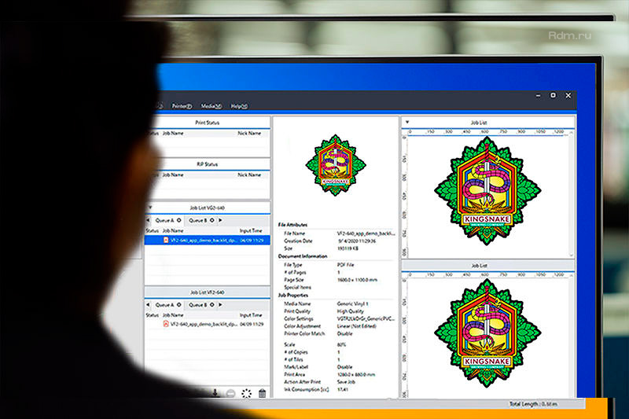629x419 pixels.
Task: Click the PDF File type value
Action: click(345, 265)
